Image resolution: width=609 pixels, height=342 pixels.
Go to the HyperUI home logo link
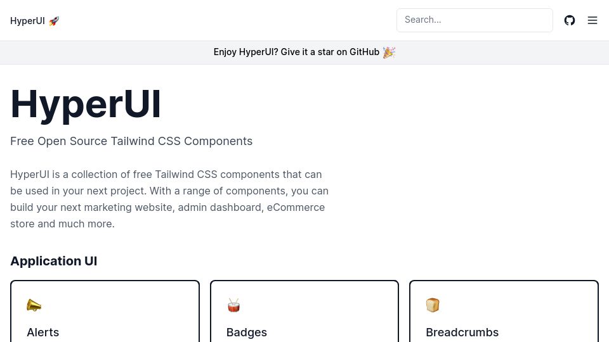[34, 21]
